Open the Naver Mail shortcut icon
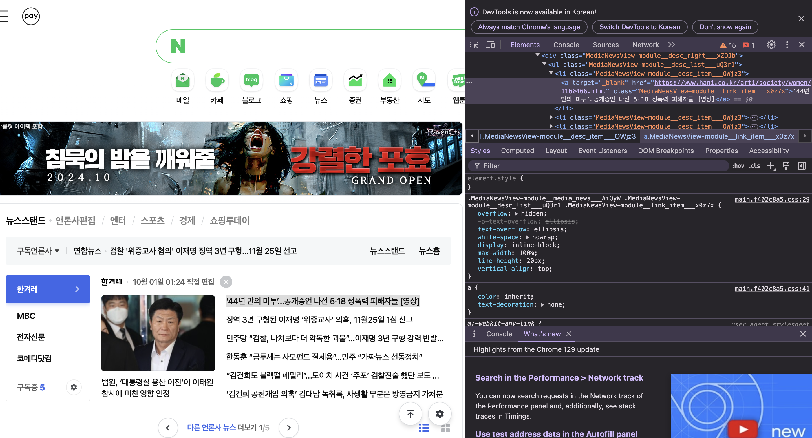The height and width of the screenshot is (438, 812). pyautogui.click(x=182, y=81)
